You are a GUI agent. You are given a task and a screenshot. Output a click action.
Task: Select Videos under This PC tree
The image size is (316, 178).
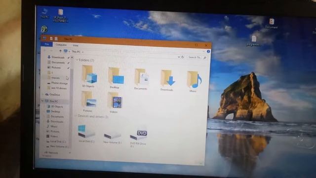tap(54, 136)
